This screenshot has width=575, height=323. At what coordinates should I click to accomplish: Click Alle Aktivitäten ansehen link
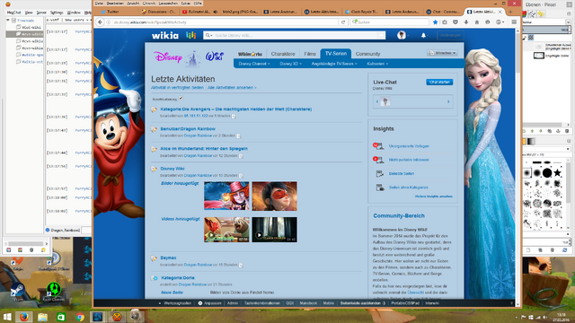[x=232, y=88]
